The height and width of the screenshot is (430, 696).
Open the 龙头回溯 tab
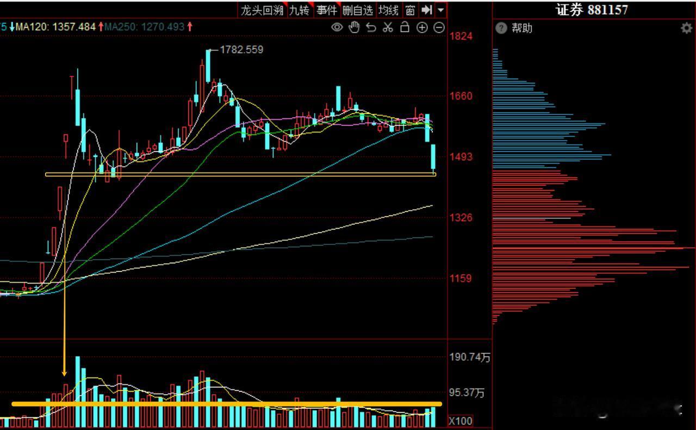pos(262,10)
